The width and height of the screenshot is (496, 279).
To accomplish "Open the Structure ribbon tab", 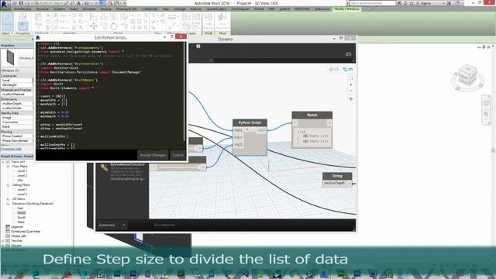I will [43, 9].
